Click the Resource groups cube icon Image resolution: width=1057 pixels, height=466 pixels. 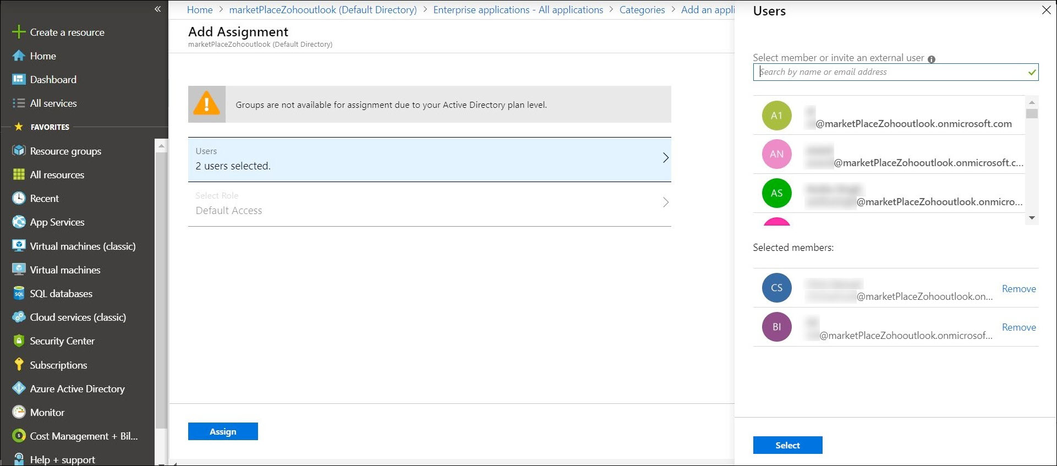tap(19, 151)
